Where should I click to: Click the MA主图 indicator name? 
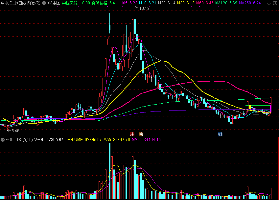pos(54,3)
